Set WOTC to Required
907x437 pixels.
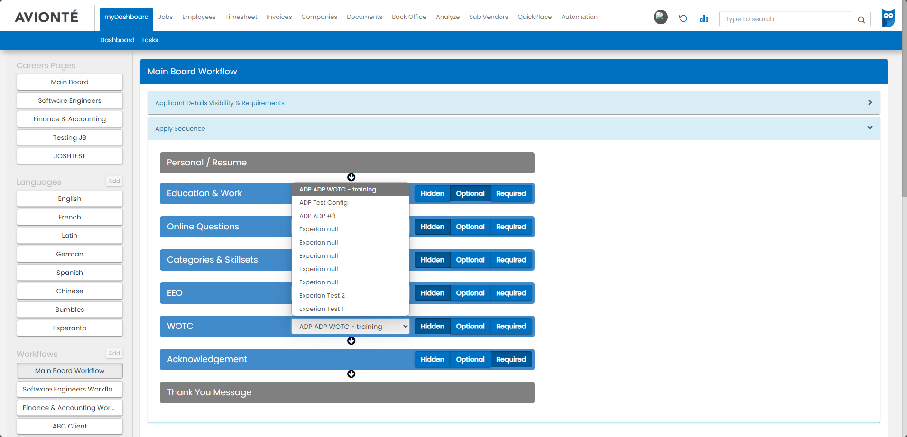(511, 326)
